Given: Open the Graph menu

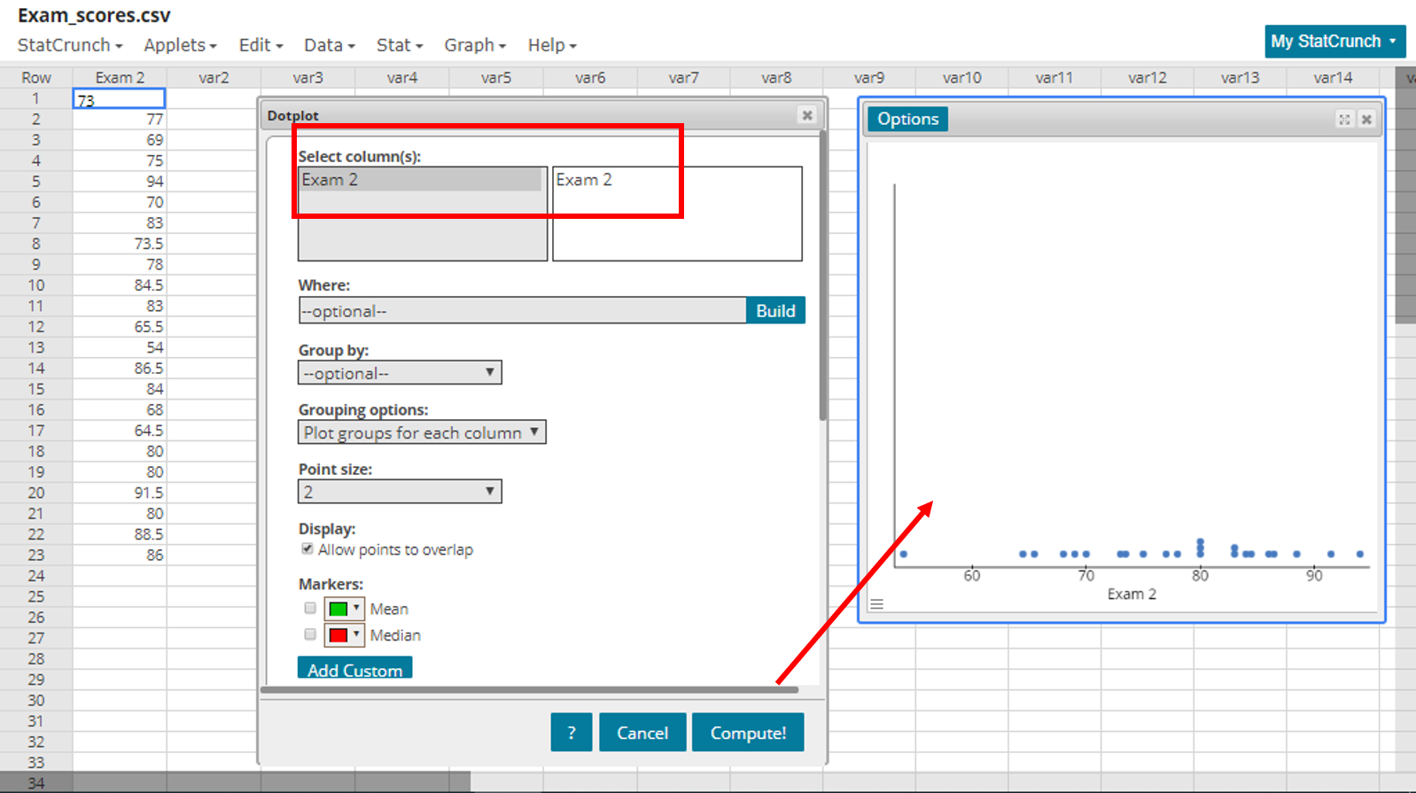Looking at the screenshot, I should [474, 45].
